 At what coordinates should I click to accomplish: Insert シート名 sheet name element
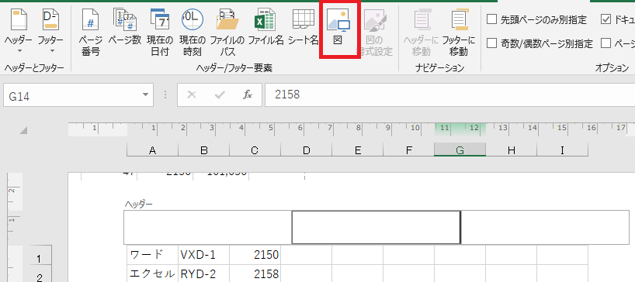click(x=304, y=27)
